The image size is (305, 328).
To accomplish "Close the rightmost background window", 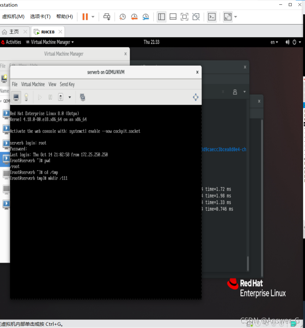I will pos(259,101).
